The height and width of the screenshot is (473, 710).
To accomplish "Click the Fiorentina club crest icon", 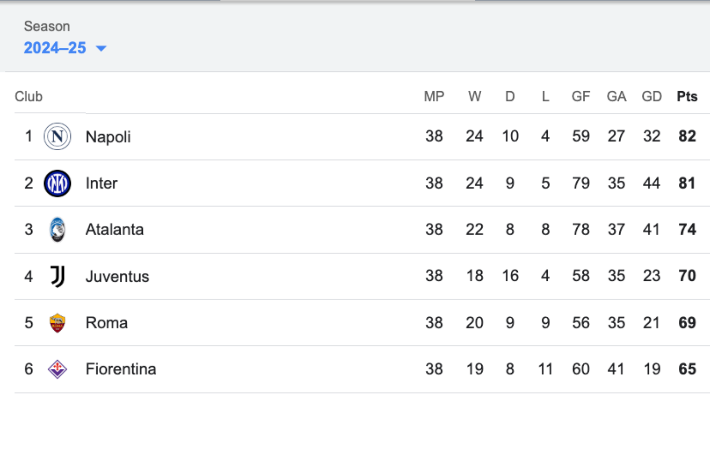I will tap(57, 369).
